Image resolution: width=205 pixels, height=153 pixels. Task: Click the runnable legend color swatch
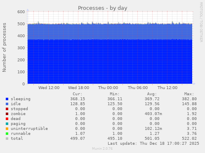[7, 134]
